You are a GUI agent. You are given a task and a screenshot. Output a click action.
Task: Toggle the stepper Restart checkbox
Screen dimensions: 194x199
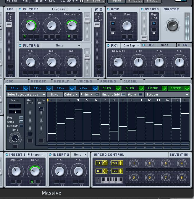click(x=21, y=126)
